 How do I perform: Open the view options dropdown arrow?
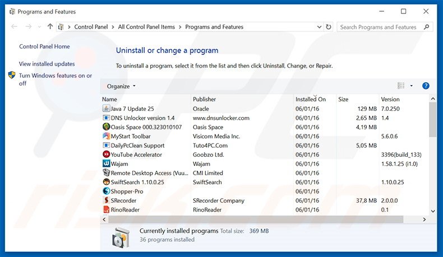click(x=412, y=86)
